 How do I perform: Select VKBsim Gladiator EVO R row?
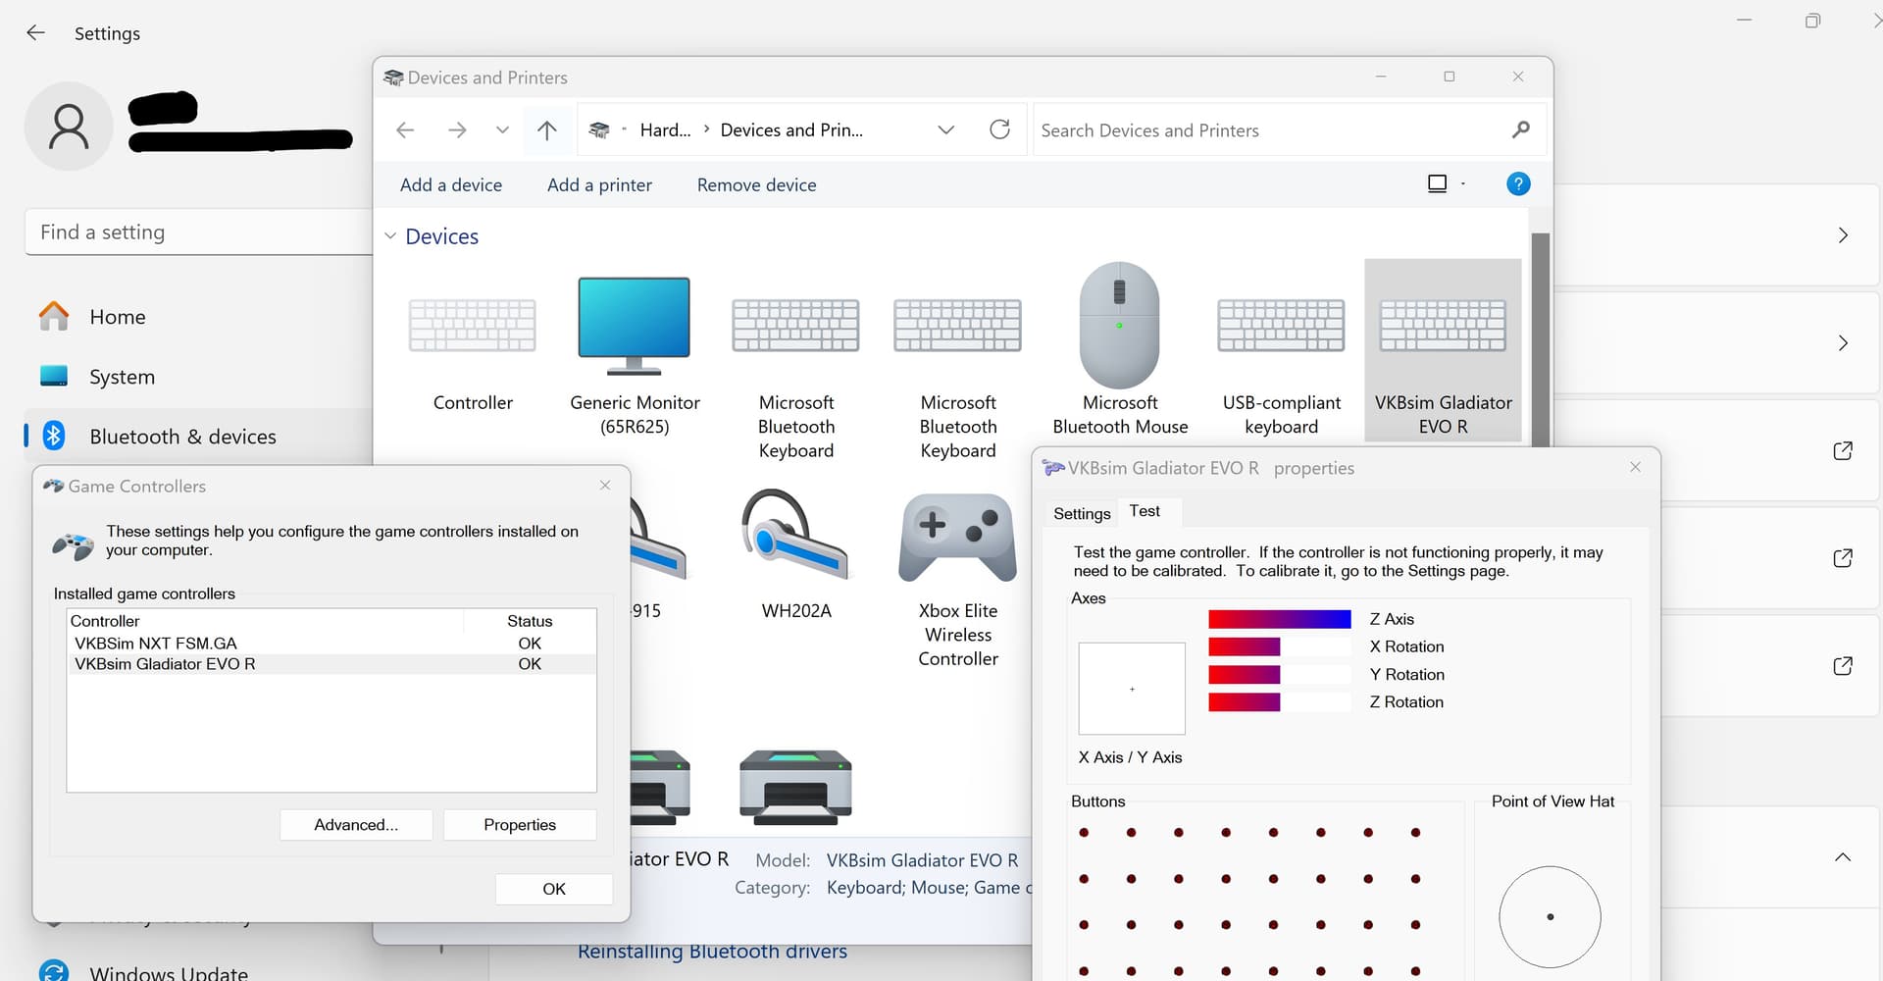pos(331,664)
